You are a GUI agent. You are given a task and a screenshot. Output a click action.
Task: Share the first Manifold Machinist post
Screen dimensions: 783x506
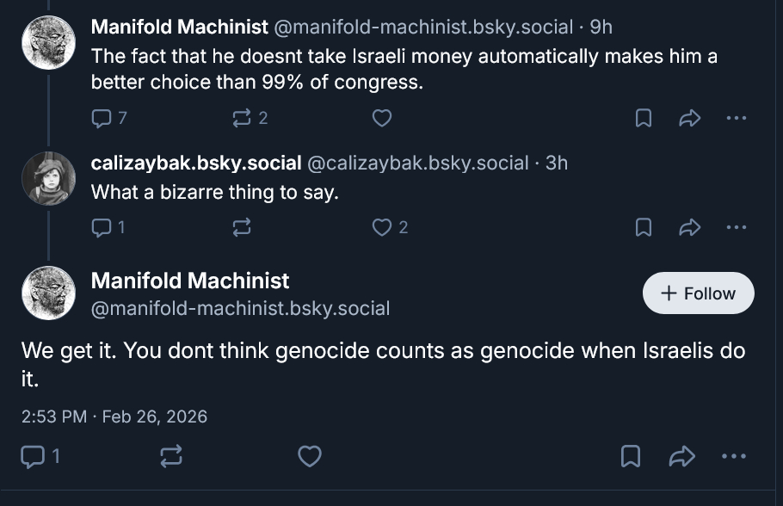689,119
